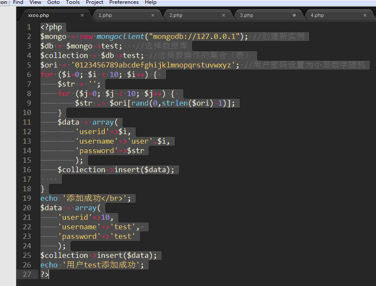The height and width of the screenshot is (286, 376).
Task: Open the Preferences menu
Action: click(x=124, y=2)
